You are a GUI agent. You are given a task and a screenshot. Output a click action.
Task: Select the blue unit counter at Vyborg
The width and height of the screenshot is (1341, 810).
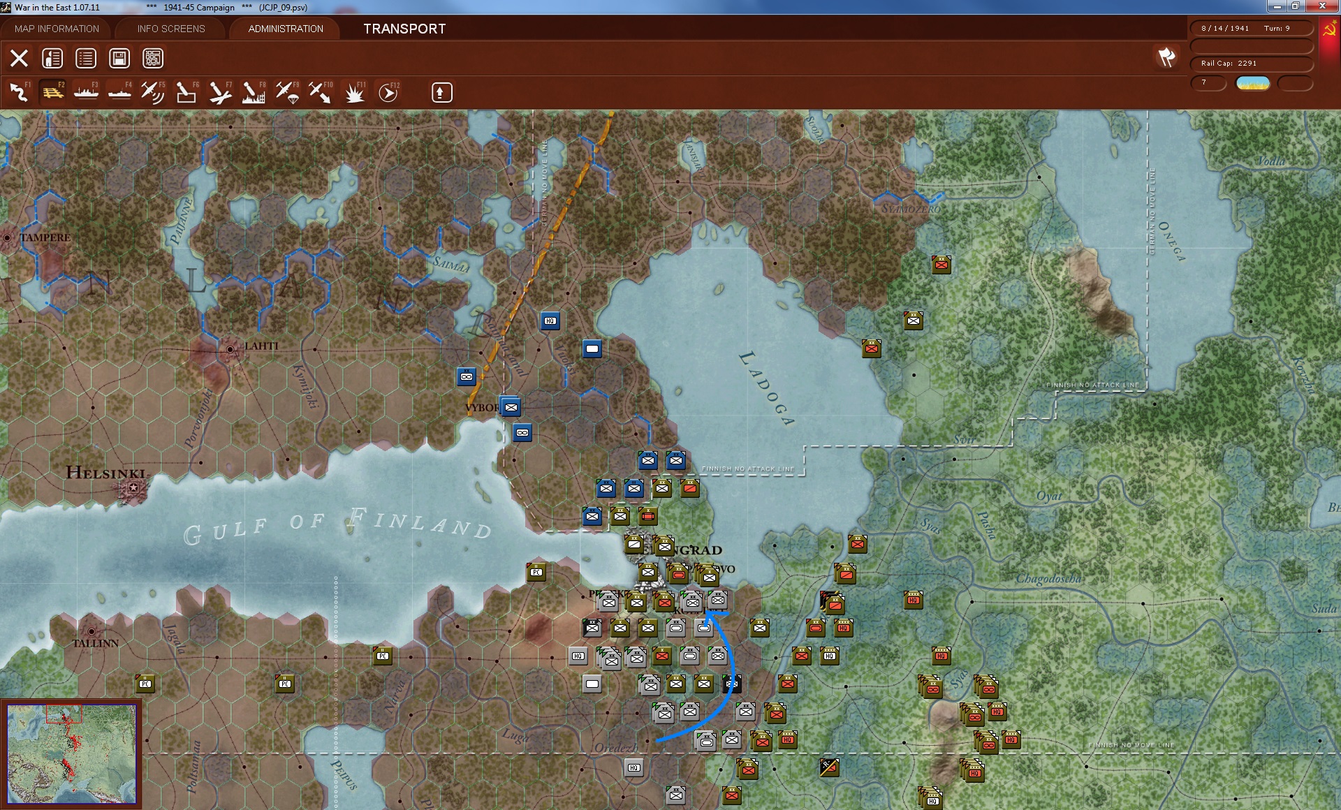[511, 406]
